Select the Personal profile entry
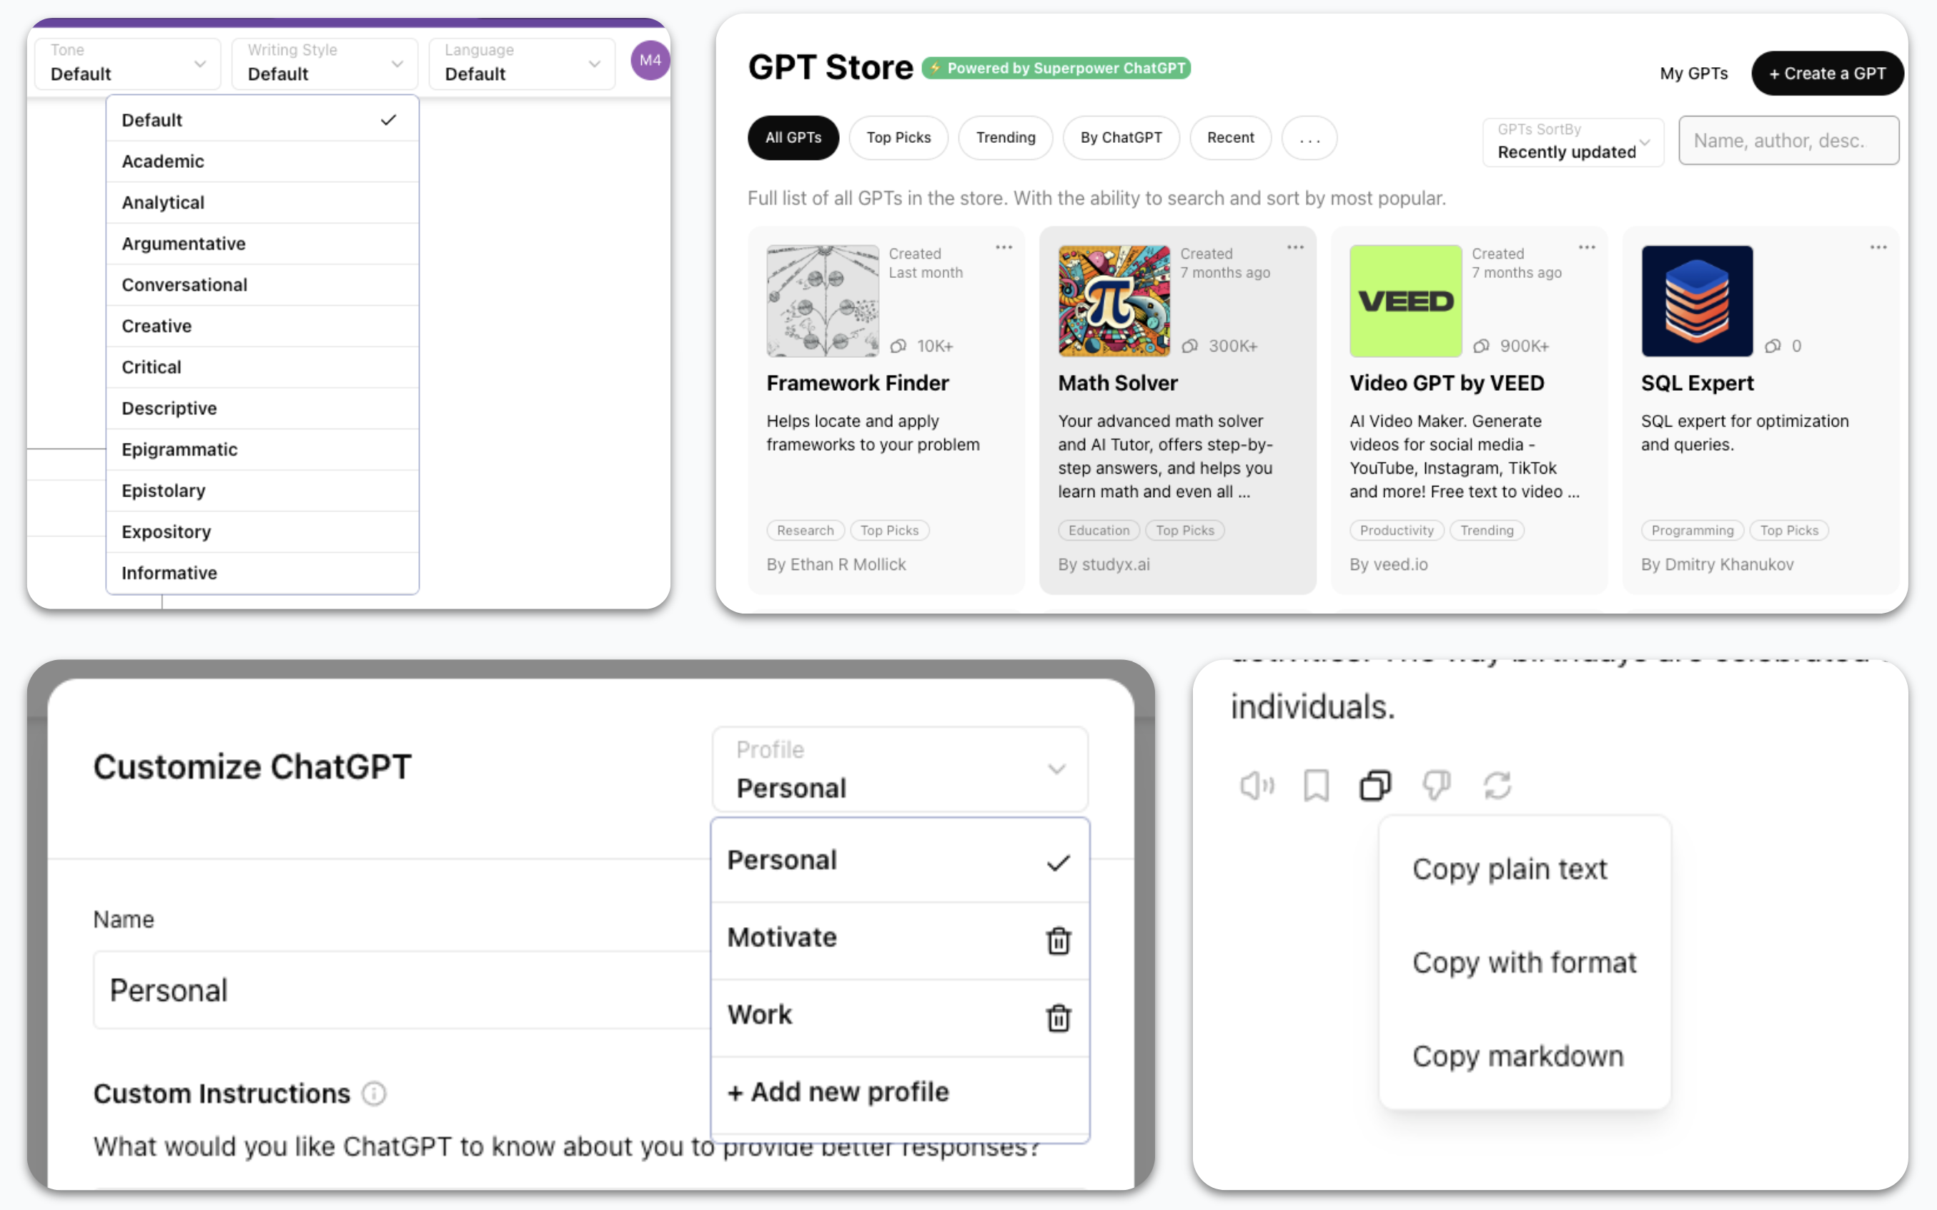The image size is (1937, 1210). tap(783, 859)
